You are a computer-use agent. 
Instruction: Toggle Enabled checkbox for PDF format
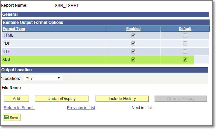[133, 43]
